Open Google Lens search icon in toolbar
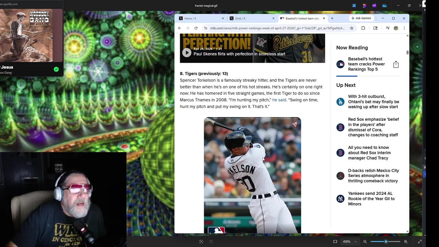 coord(375,28)
